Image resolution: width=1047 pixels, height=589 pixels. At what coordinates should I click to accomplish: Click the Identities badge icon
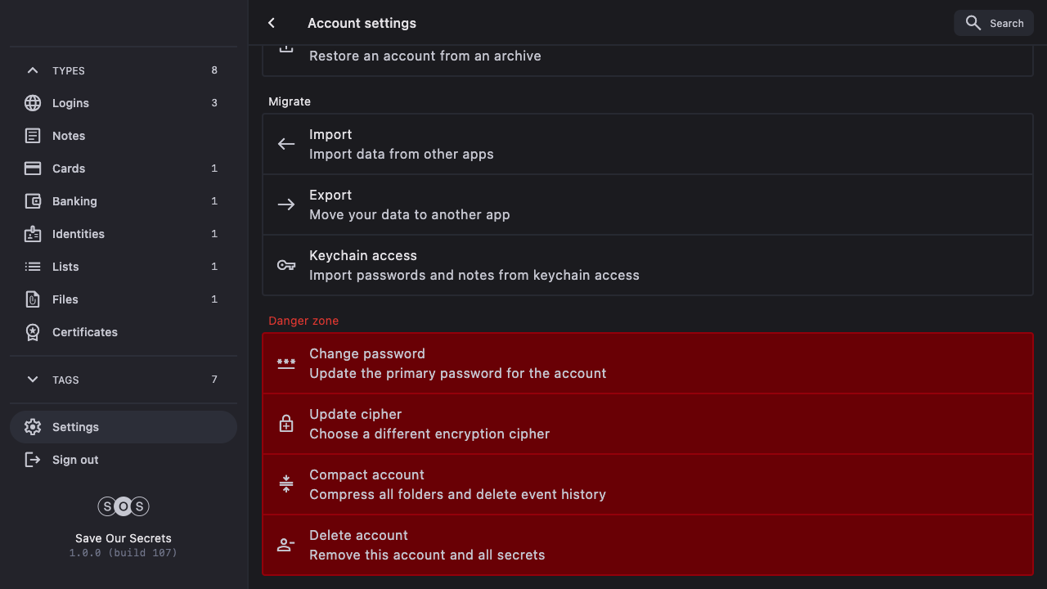33,234
